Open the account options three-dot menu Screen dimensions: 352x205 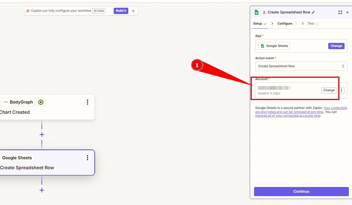341,90
